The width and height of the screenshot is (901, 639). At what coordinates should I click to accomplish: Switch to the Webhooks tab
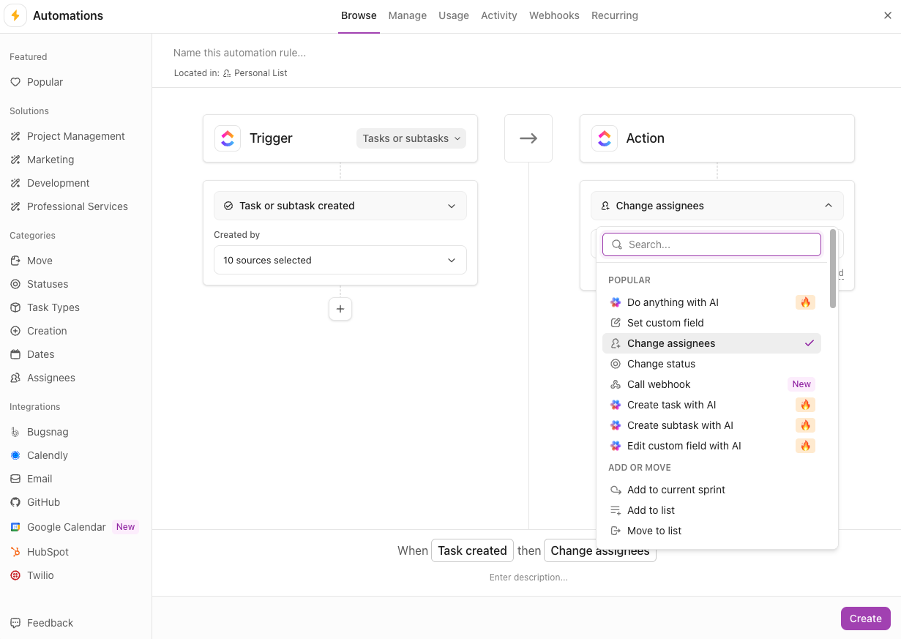click(x=554, y=15)
